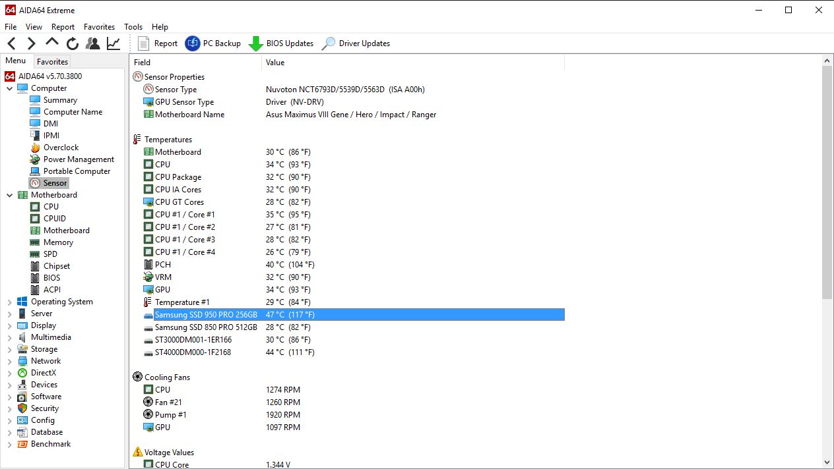The height and width of the screenshot is (469, 834).
Task: Open PC Backup from the toolbar
Action: pyautogui.click(x=213, y=43)
